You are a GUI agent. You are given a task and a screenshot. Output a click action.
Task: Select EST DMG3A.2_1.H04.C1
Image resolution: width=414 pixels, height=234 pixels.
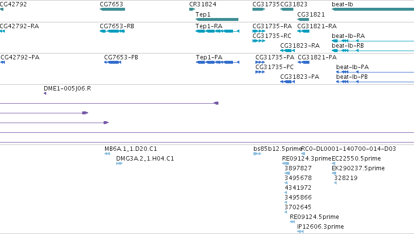(145, 159)
